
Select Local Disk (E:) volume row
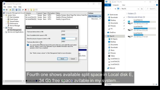click(x=56, y=19)
